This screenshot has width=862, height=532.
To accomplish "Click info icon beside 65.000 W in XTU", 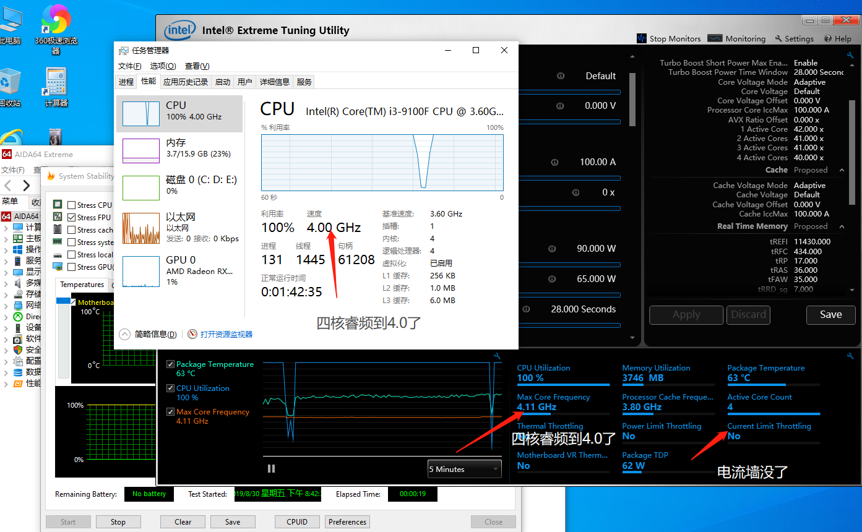I will tap(551, 279).
